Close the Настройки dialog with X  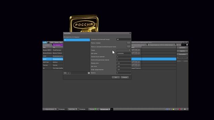tap(130, 33)
